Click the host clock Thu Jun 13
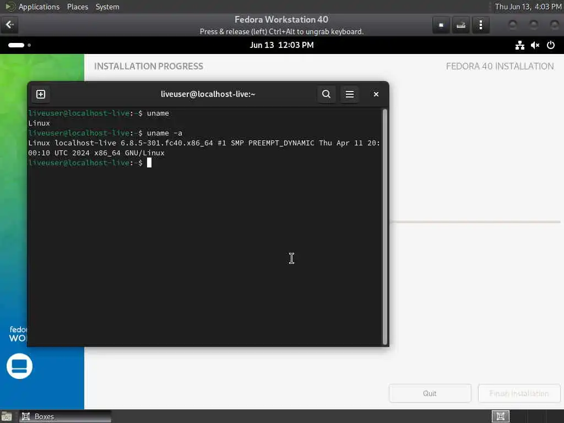Screen dimensions: 564x423 tap(528, 7)
